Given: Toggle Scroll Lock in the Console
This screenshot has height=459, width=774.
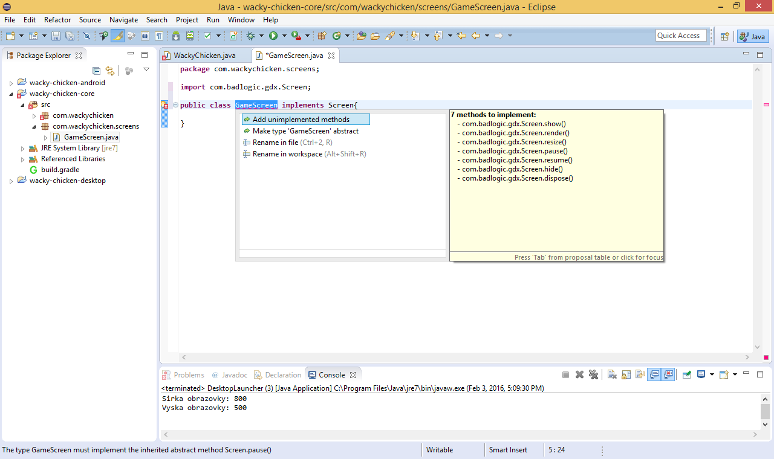Looking at the screenshot, I should 626,374.
